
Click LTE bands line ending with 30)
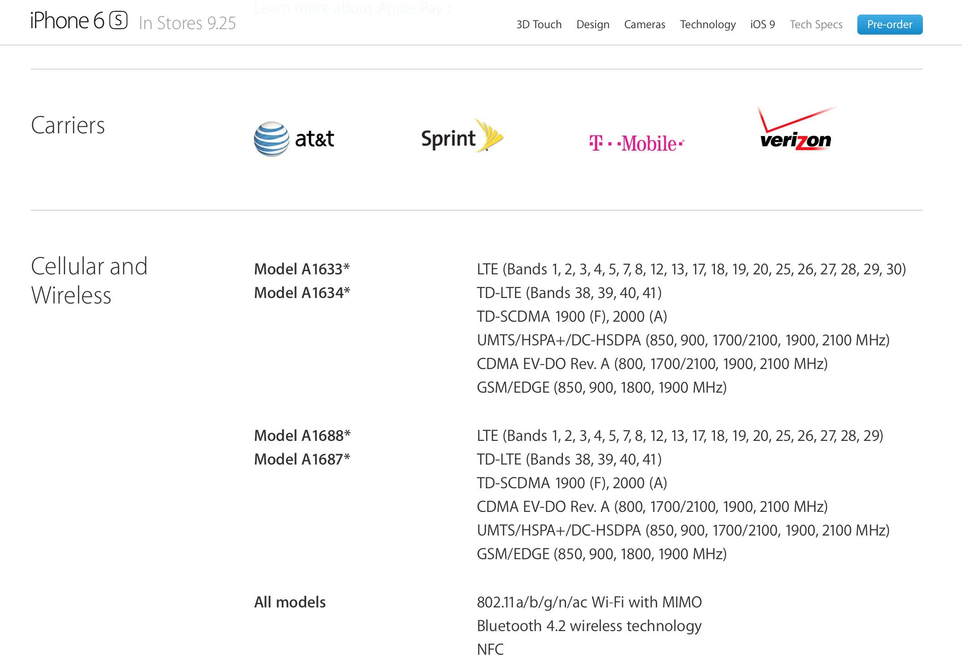pyautogui.click(x=691, y=269)
